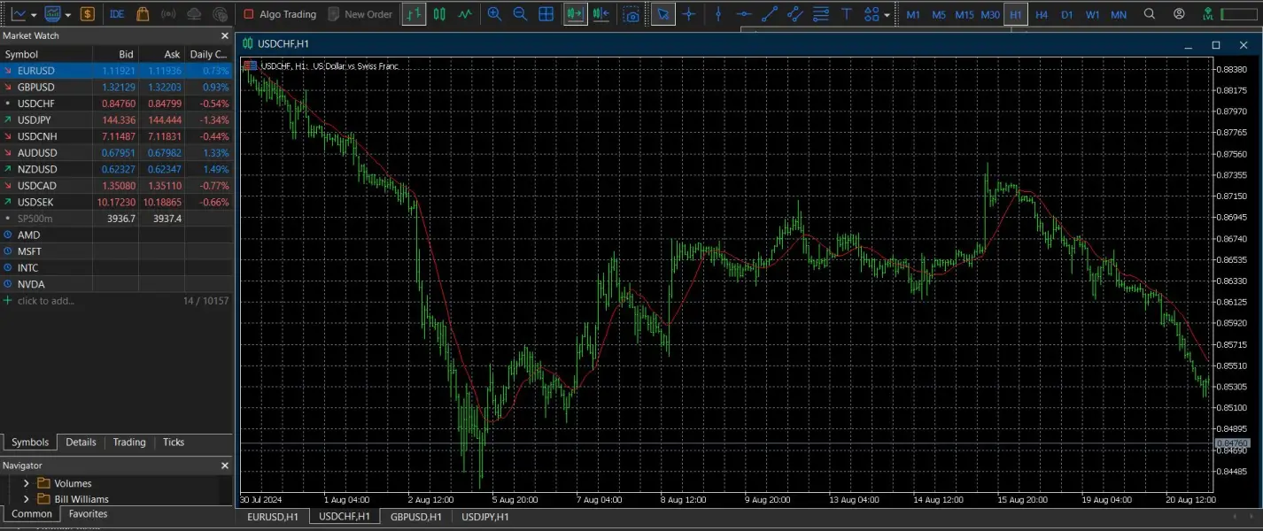This screenshot has width=1263, height=531.
Task: Expand the Bill Williams indicators folder
Action: click(27, 499)
